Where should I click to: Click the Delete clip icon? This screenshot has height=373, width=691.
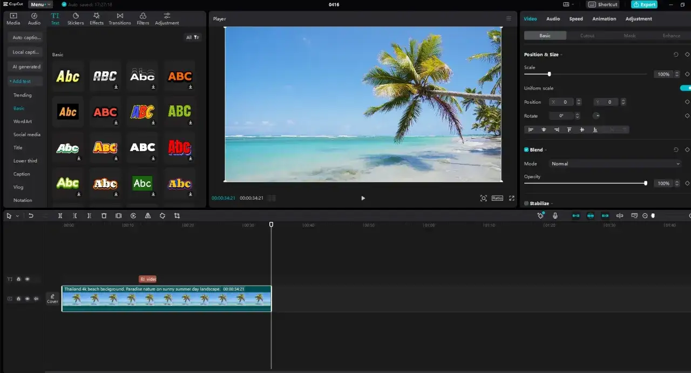coord(104,215)
